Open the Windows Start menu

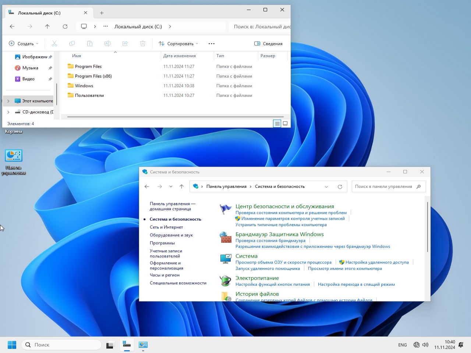(12, 345)
